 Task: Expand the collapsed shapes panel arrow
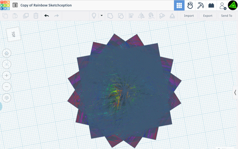coord(235,92)
